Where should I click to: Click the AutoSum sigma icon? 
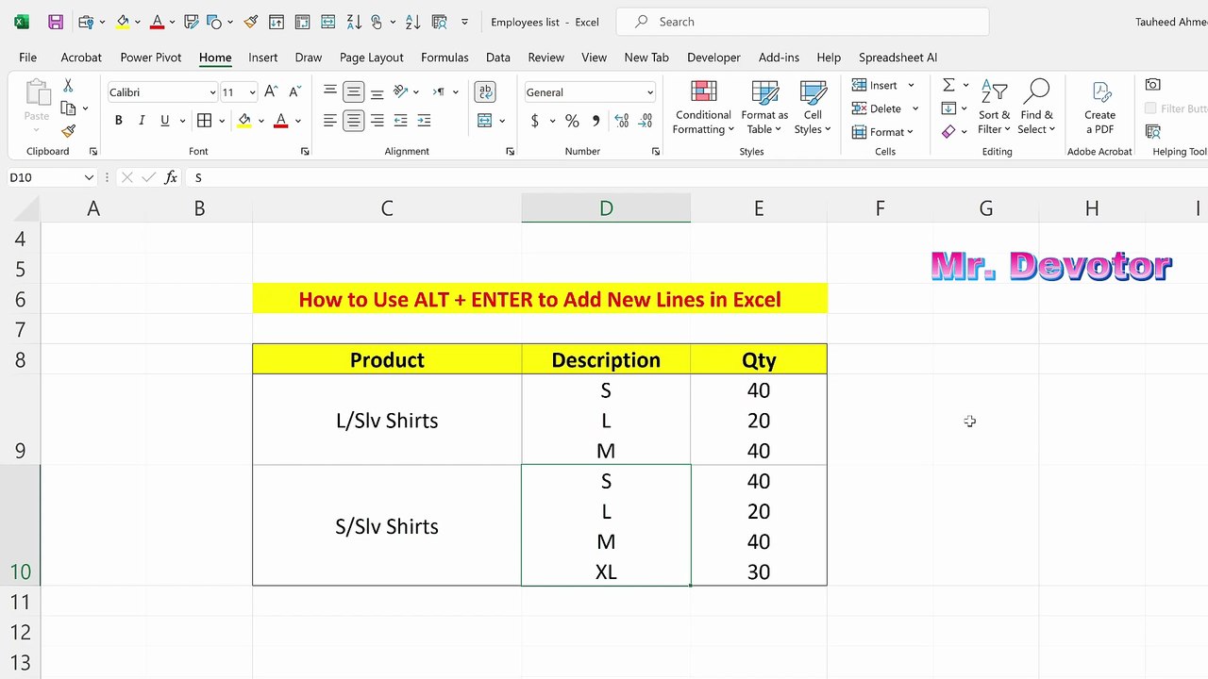point(948,85)
